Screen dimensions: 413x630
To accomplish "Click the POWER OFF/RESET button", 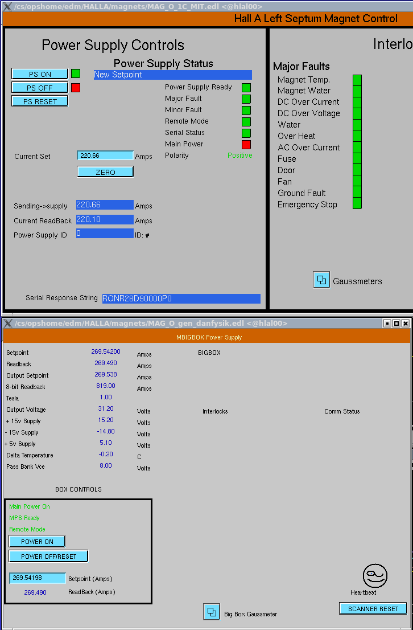I will pyautogui.click(x=48, y=556).
